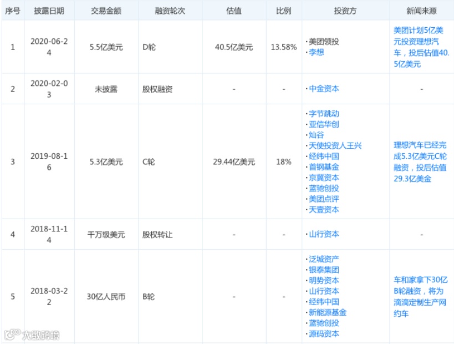The width and height of the screenshot is (454, 344).
Task: Select investor text 美团领投
Action: [324, 42]
